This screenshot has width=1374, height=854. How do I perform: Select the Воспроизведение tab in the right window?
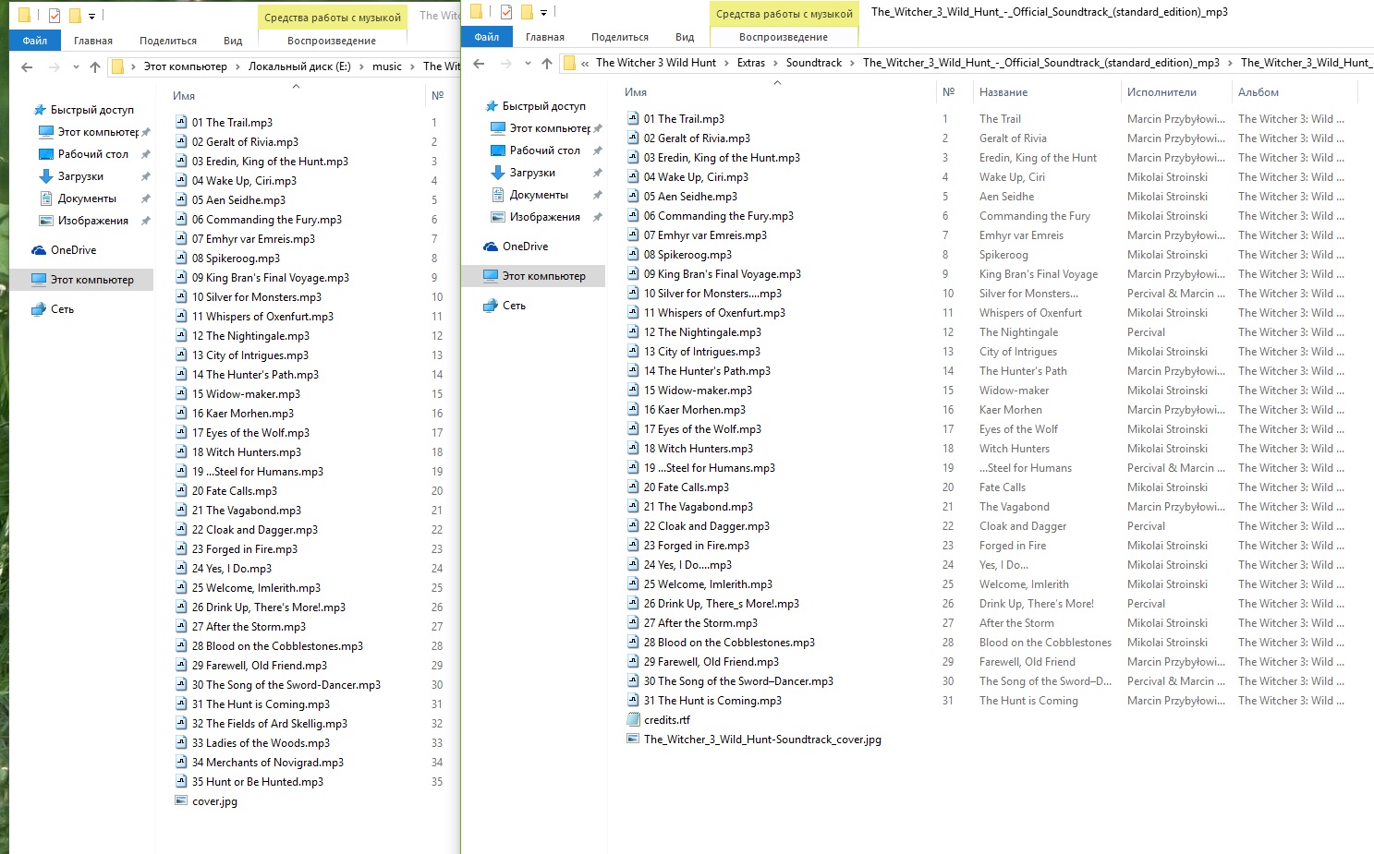pyautogui.click(x=784, y=37)
